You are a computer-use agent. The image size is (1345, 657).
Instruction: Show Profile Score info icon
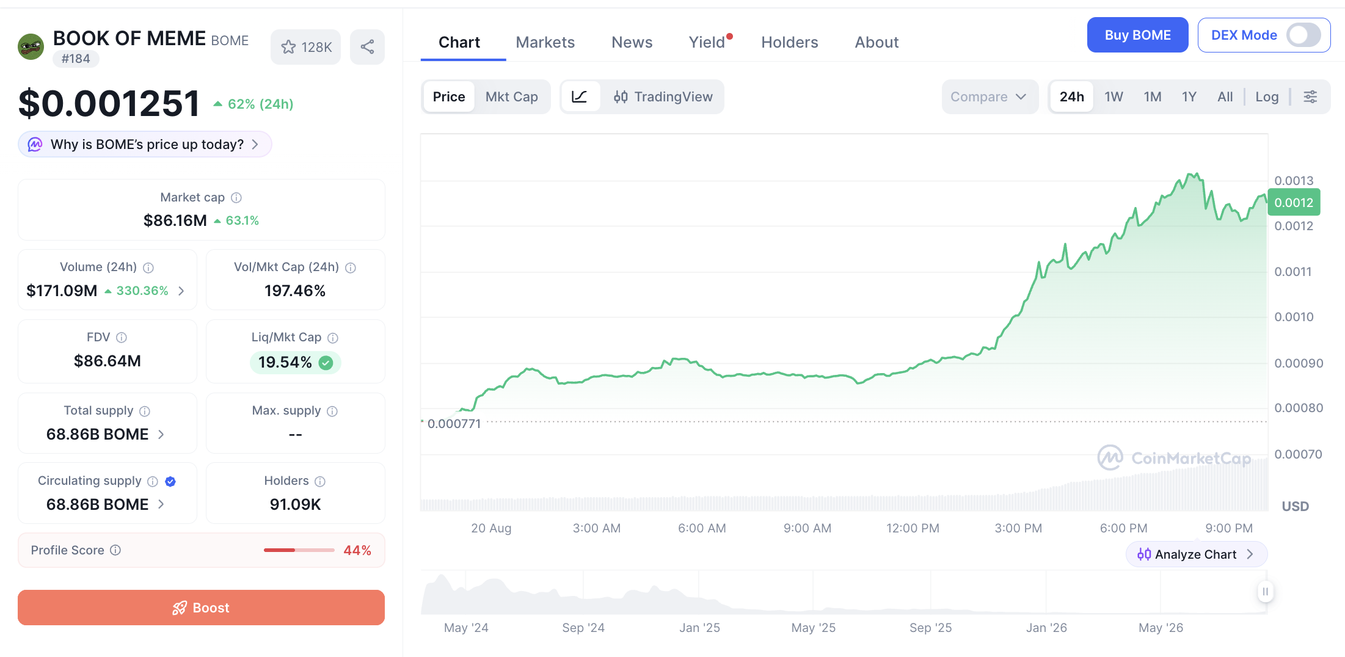pyautogui.click(x=115, y=550)
